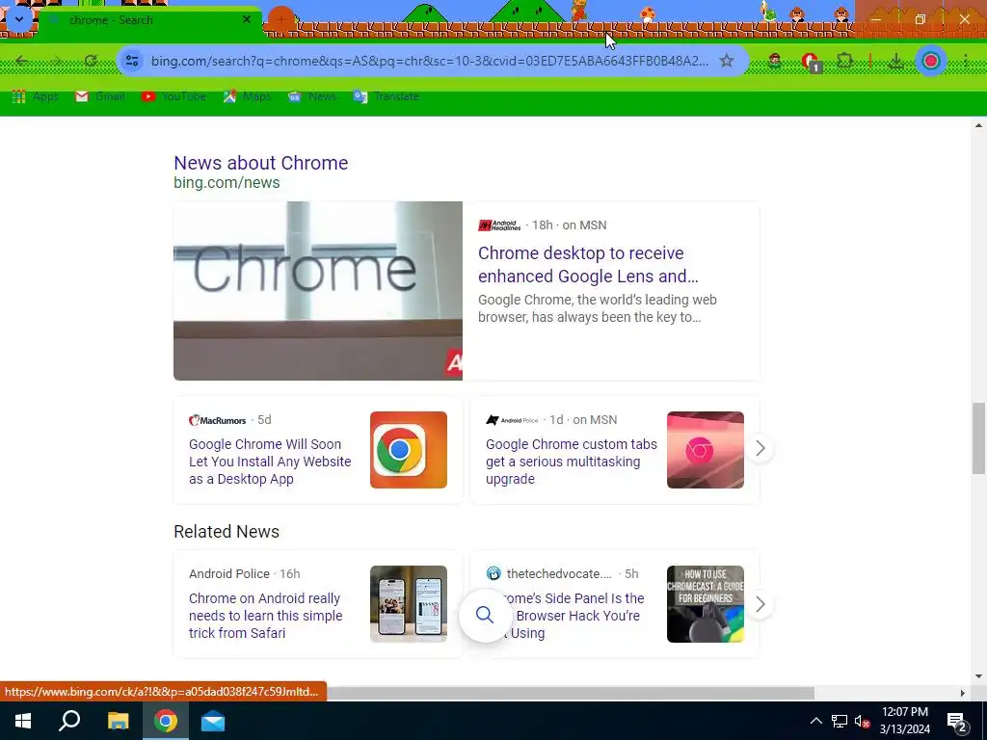Click the Android Headlines source logo

click(x=499, y=225)
